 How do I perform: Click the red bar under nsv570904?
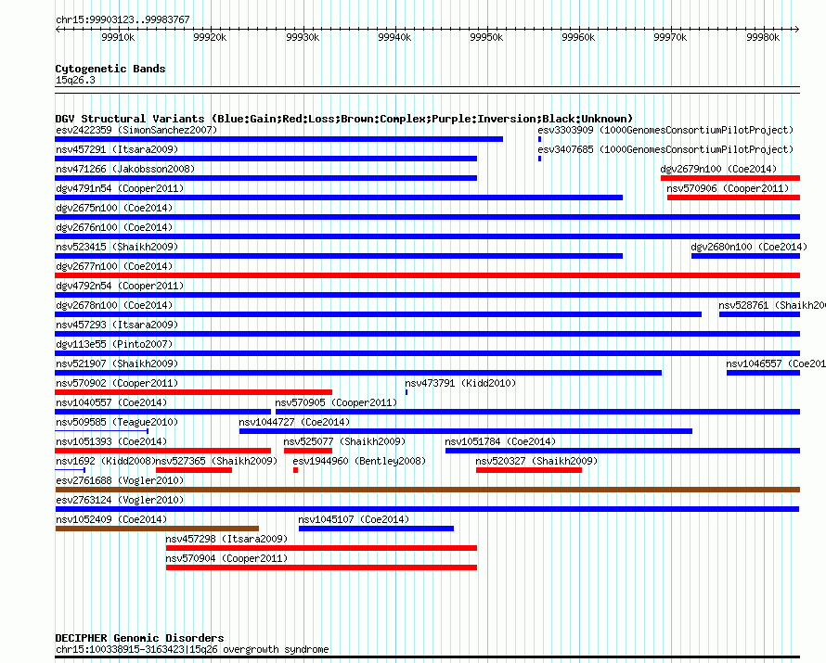(x=321, y=567)
